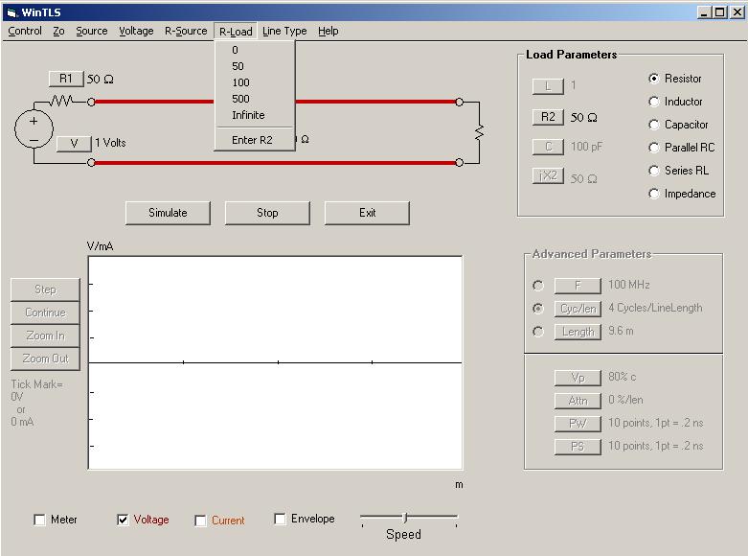748x556 pixels.
Task: Open the Voltage menu
Action: coord(136,31)
